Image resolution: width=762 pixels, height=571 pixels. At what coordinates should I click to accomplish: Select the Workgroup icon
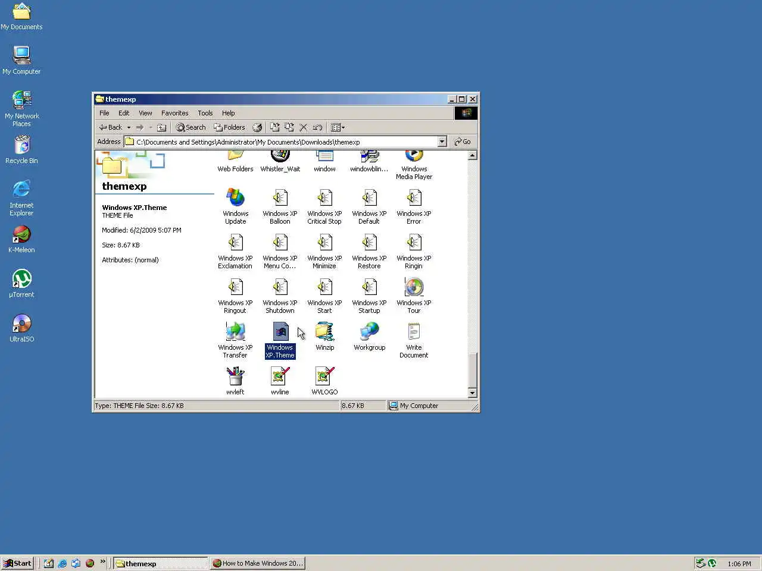click(370, 337)
